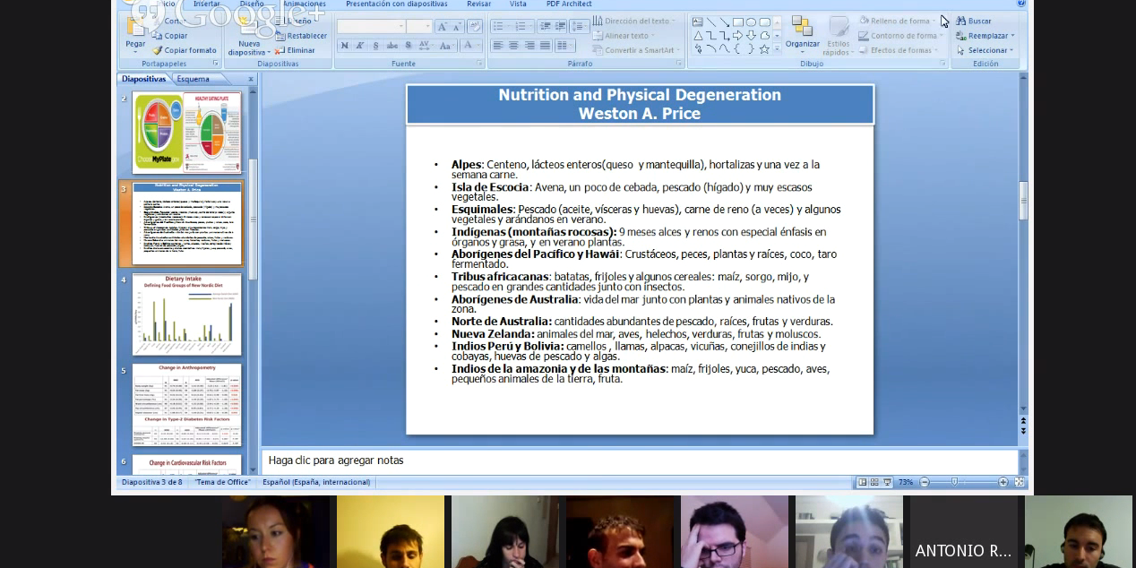Click Restablecer slide button
Image resolution: width=1136 pixels, height=568 pixels.
tap(301, 36)
